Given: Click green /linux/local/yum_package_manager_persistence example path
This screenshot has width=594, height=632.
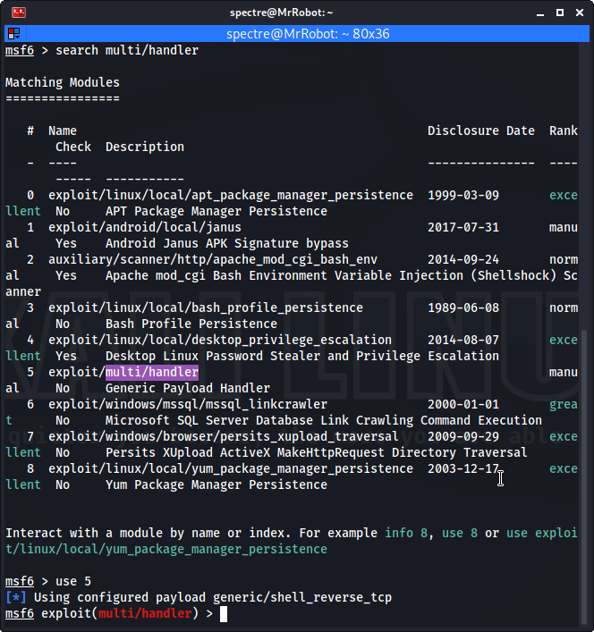Looking at the screenshot, I should (170, 550).
